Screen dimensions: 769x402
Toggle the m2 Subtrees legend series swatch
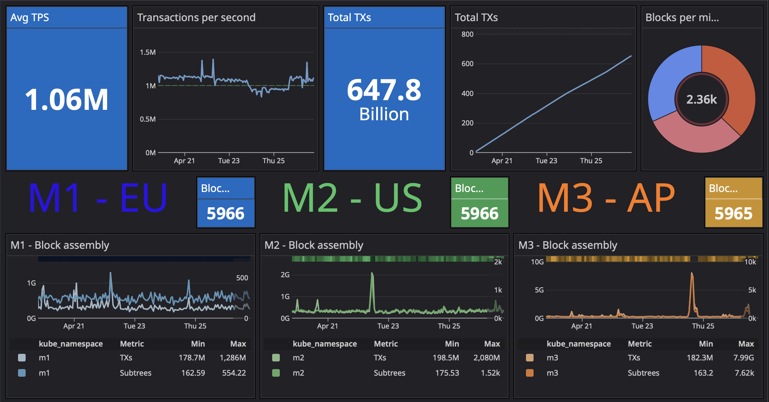pyautogui.click(x=276, y=373)
